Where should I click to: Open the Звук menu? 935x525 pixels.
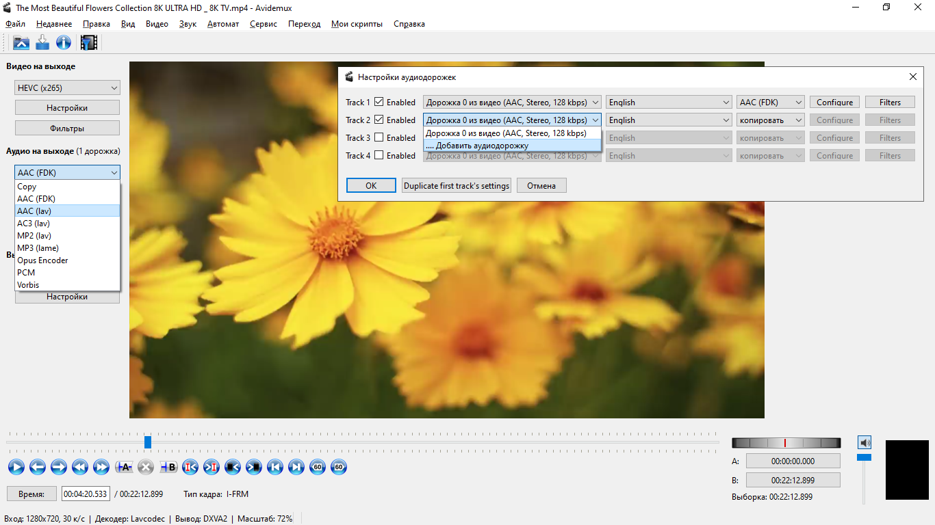click(x=188, y=24)
